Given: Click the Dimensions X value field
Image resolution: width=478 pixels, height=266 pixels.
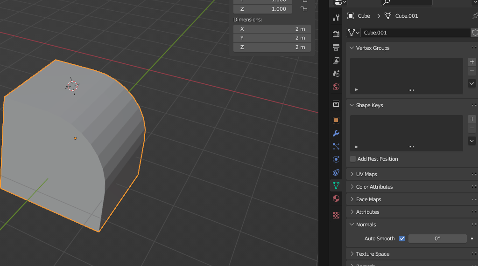Looking at the screenshot, I should 272,29.
